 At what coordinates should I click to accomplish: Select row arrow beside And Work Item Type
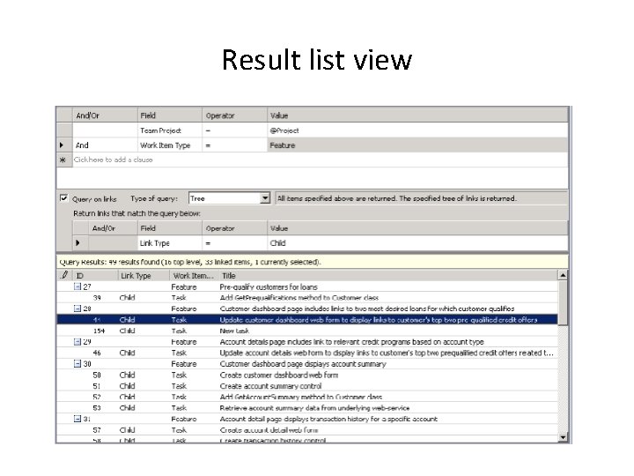coord(62,145)
